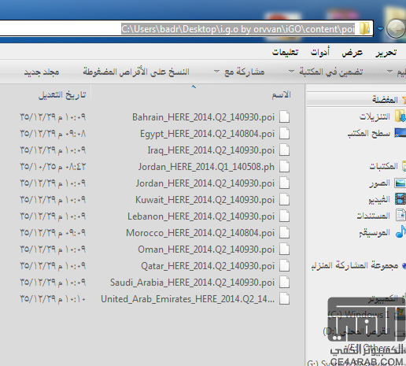406x366 pixels.
Task: Click the United_Arab_Emirates_HERE file icon
Action: pyautogui.click(x=285, y=299)
